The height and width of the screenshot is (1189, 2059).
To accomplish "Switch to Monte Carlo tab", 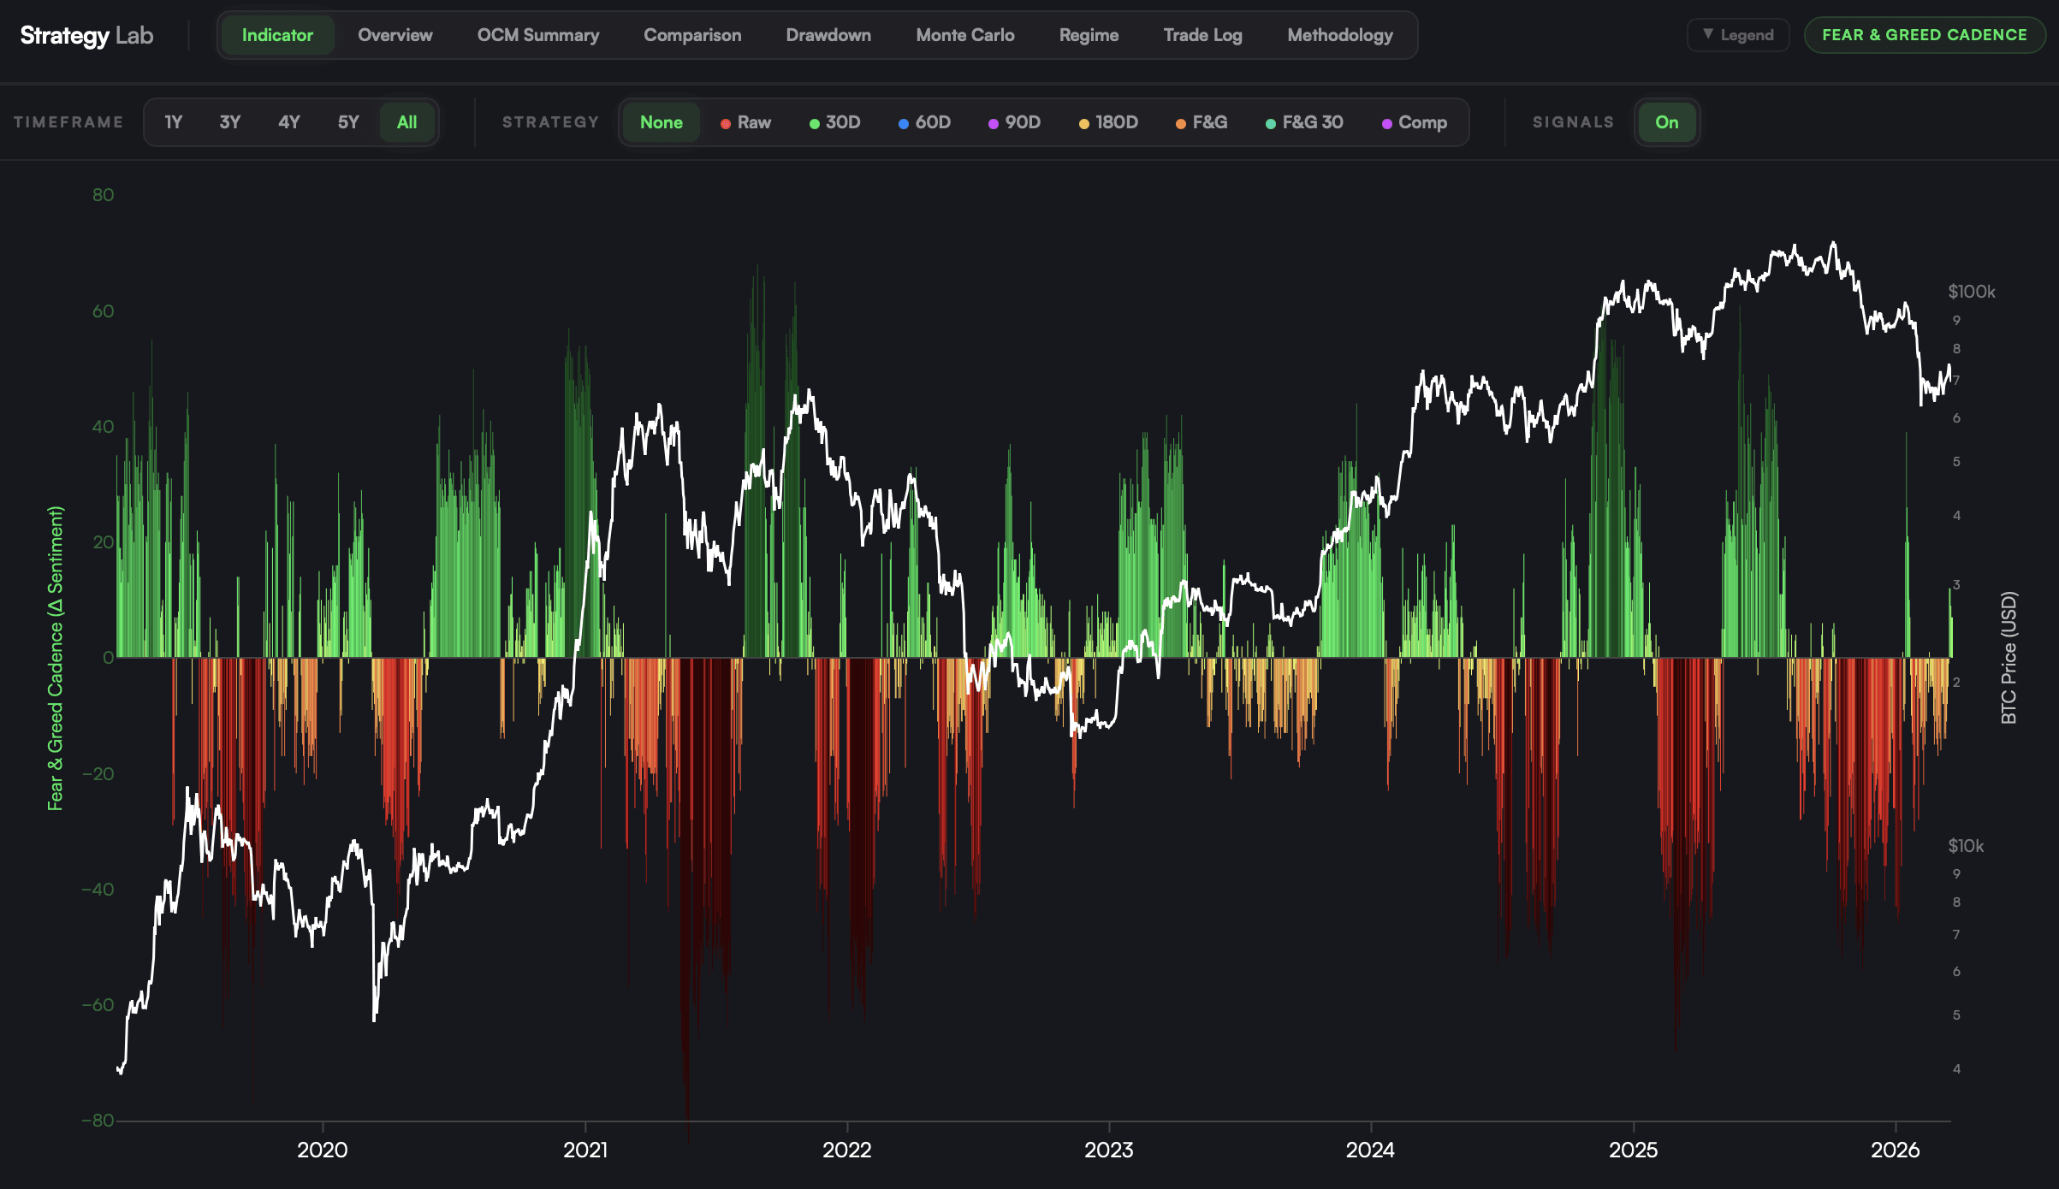I will pos(965,35).
